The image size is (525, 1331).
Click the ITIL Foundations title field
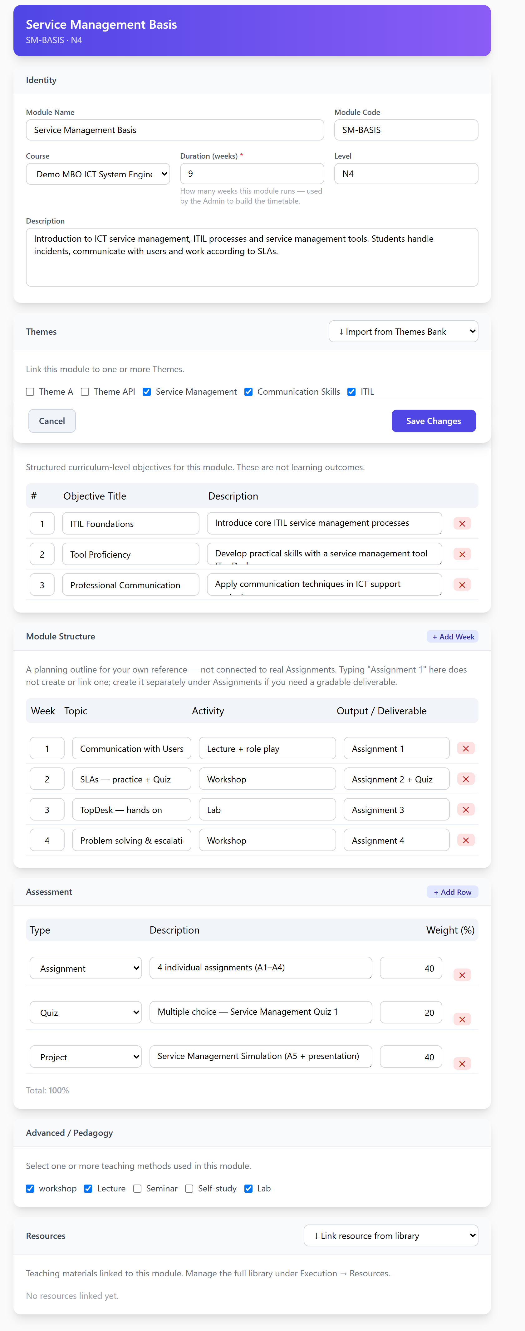(x=131, y=523)
